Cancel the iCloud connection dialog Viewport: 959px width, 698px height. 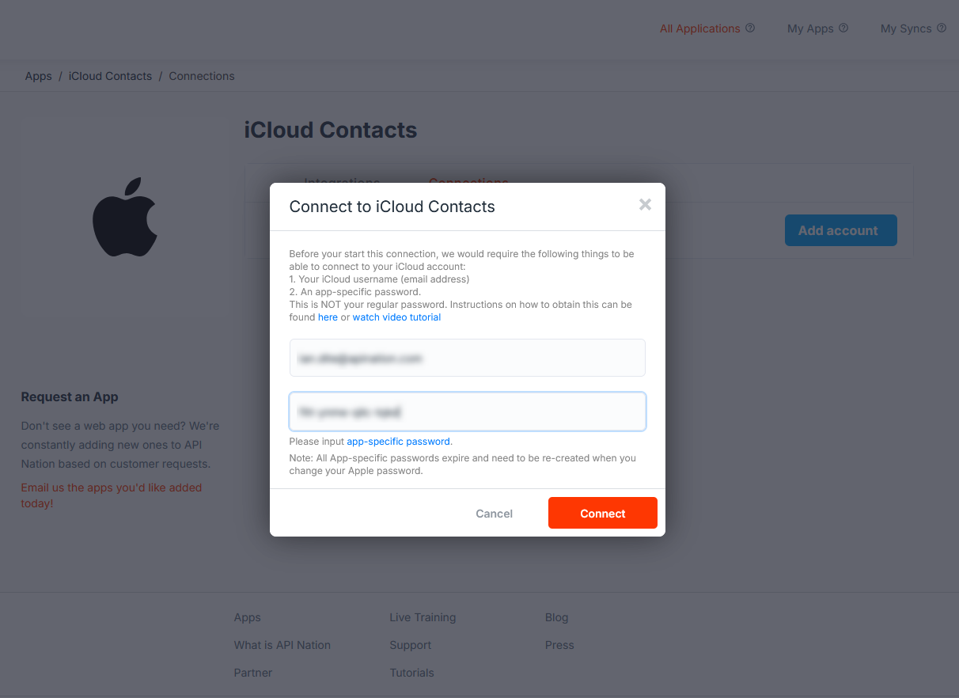pos(495,514)
